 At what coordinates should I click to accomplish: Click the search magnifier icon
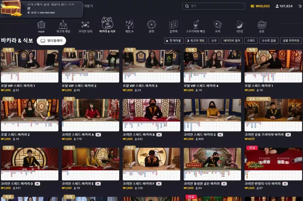pos(187,6)
